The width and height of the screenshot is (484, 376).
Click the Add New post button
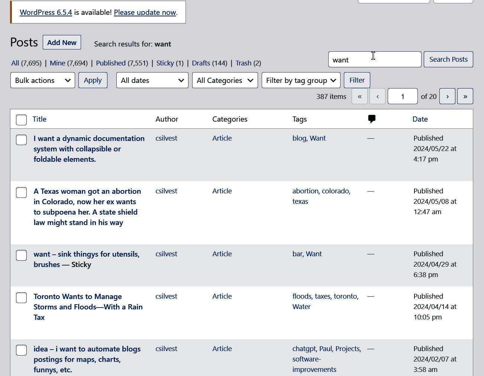coord(62,42)
